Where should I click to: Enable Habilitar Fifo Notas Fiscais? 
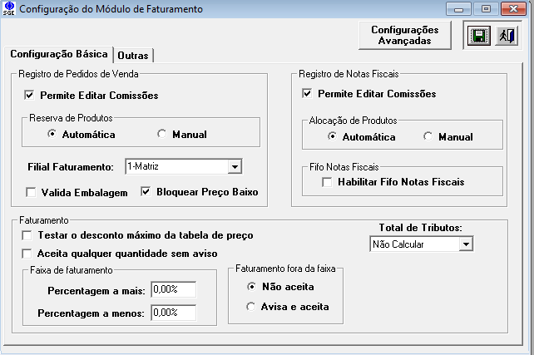327,181
